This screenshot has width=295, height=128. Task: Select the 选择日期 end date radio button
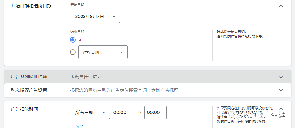point(73,52)
